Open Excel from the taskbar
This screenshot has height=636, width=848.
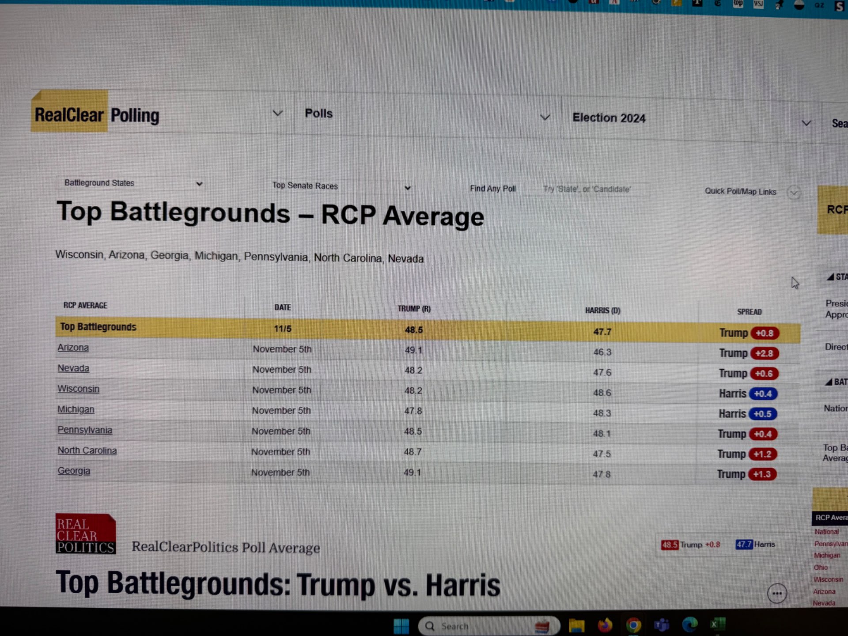717,624
